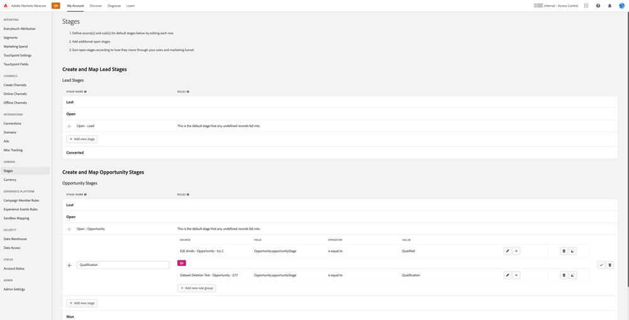Switch to the Discover tab
Image resolution: width=629 pixels, height=320 pixels.
click(x=96, y=6)
